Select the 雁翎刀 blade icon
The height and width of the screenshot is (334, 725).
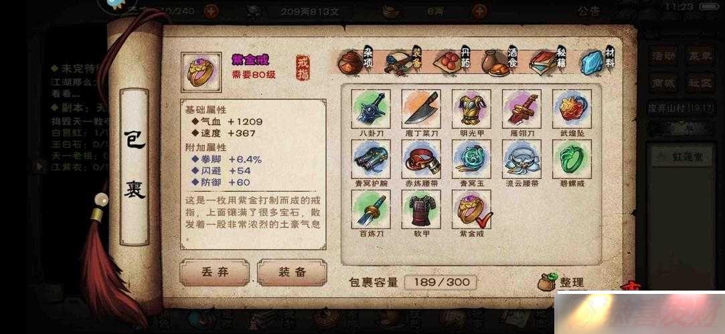tap(521, 108)
